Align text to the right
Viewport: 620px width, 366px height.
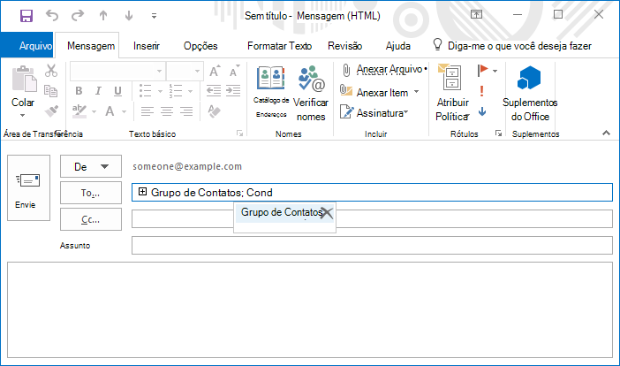click(186, 111)
